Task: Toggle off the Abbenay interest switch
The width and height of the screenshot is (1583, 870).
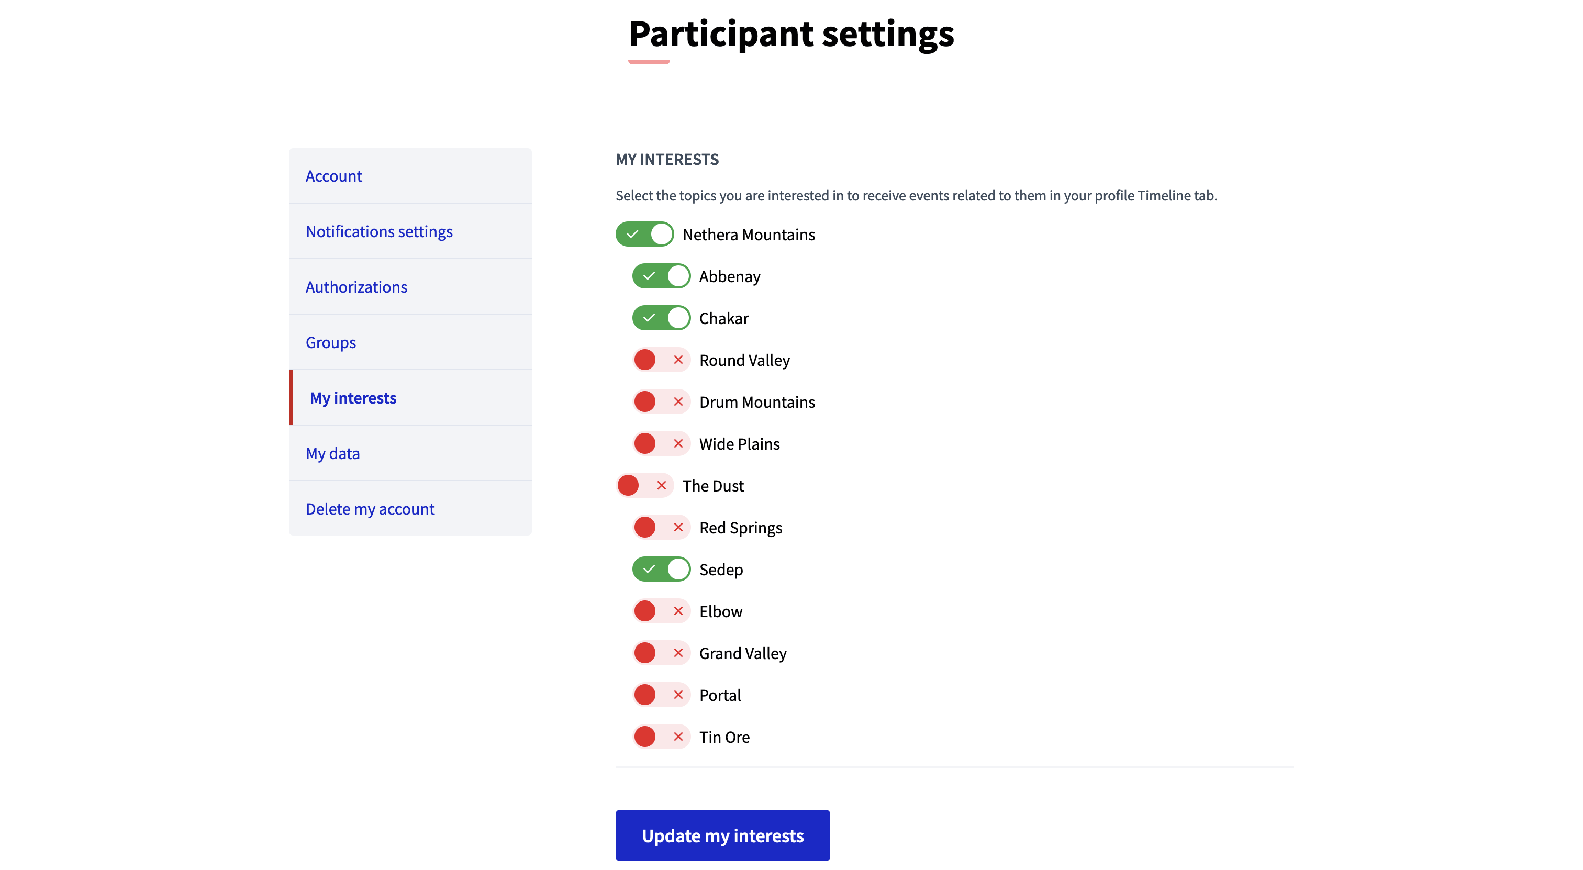Action: pos(661,276)
